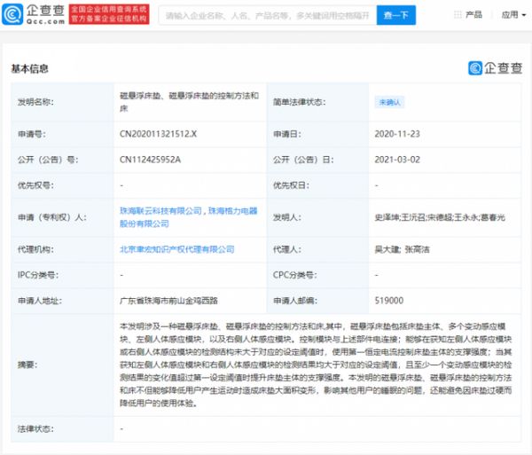Select the 基本信息 section heading
This screenshot has width=532, height=455.
coord(29,68)
